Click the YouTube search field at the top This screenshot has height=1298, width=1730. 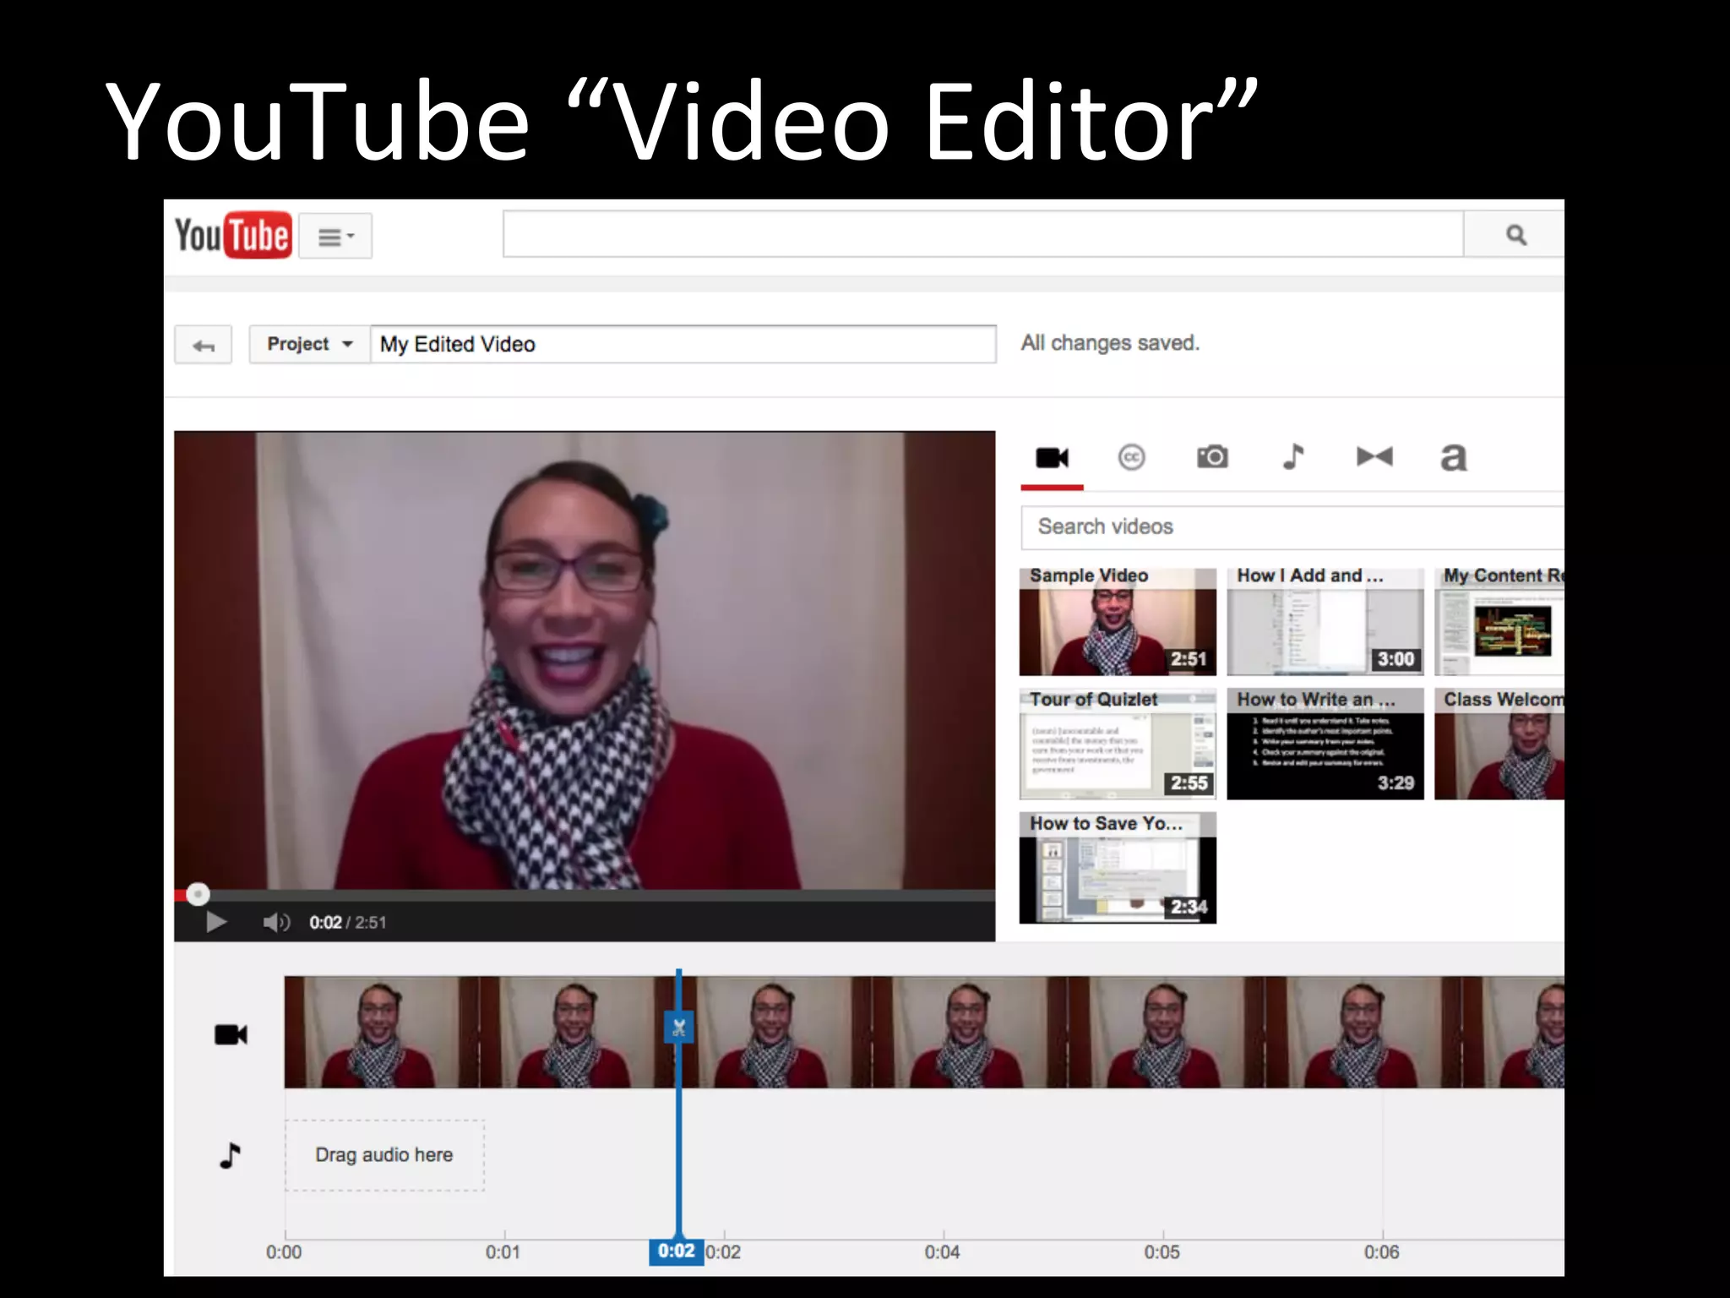[983, 234]
